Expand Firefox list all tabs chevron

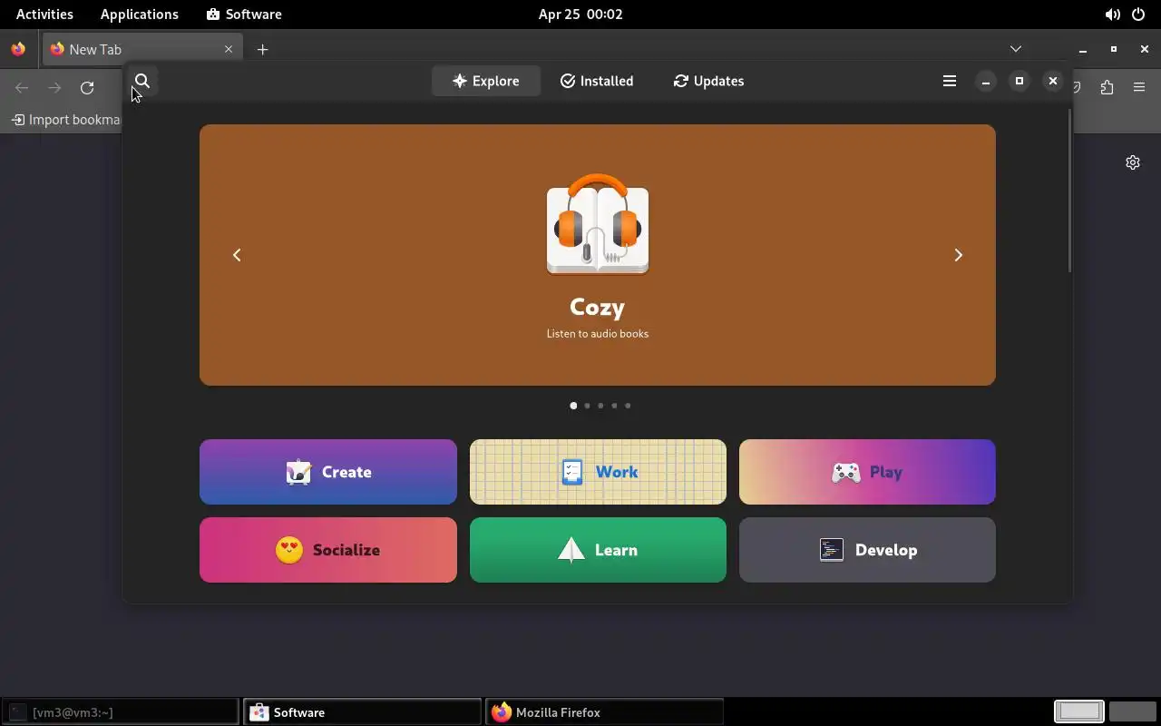(x=1016, y=49)
